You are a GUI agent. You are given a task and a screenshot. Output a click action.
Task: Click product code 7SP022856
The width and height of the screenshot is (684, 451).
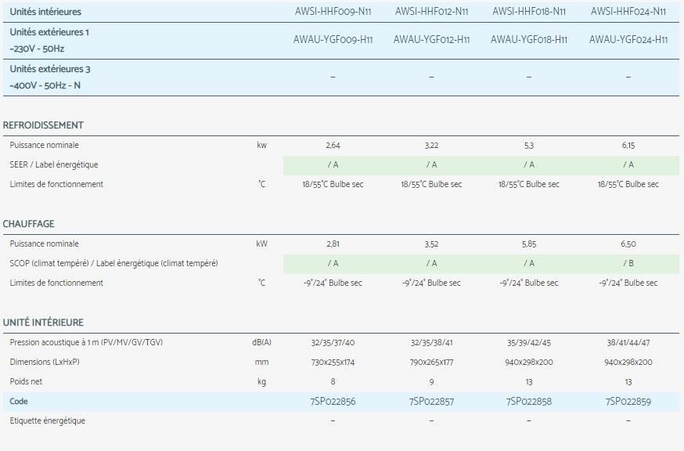pos(333,401)
